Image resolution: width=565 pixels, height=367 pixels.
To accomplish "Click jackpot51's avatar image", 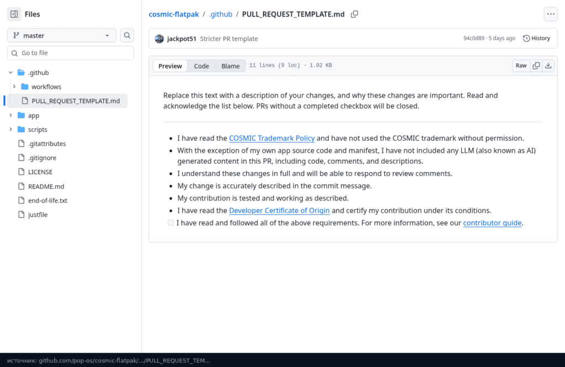I will (x=159, y=39).
